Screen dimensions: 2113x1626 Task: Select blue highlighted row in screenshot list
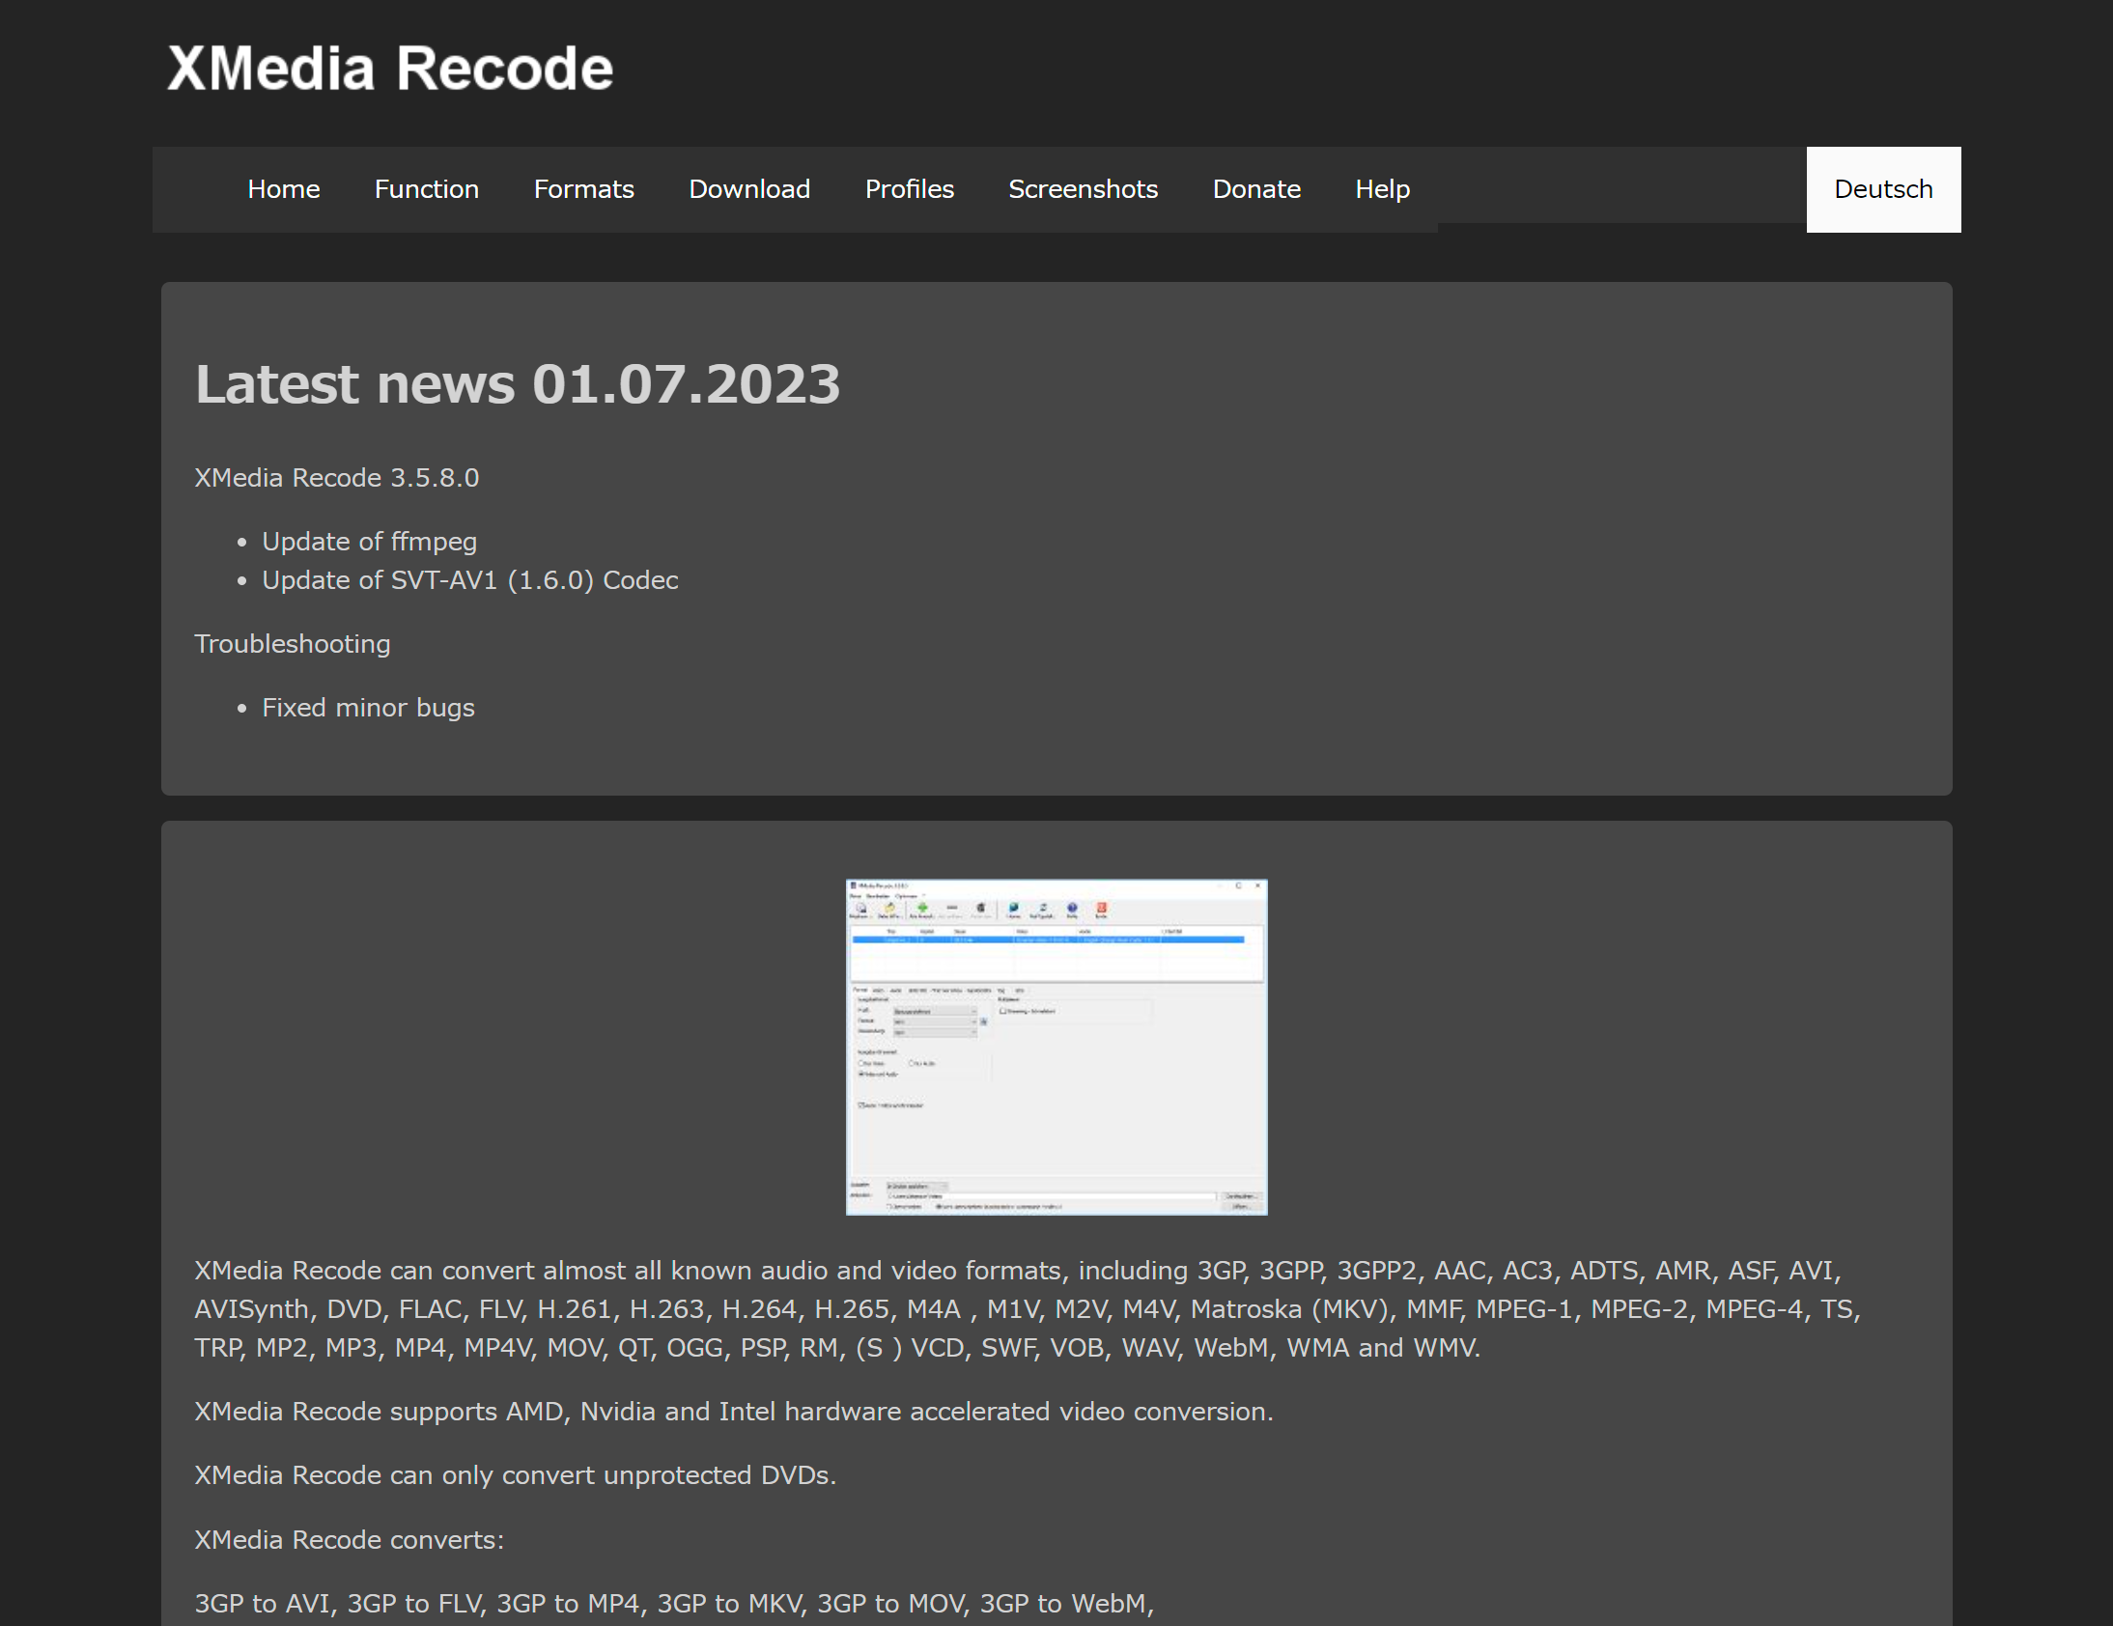point(1047,939)
